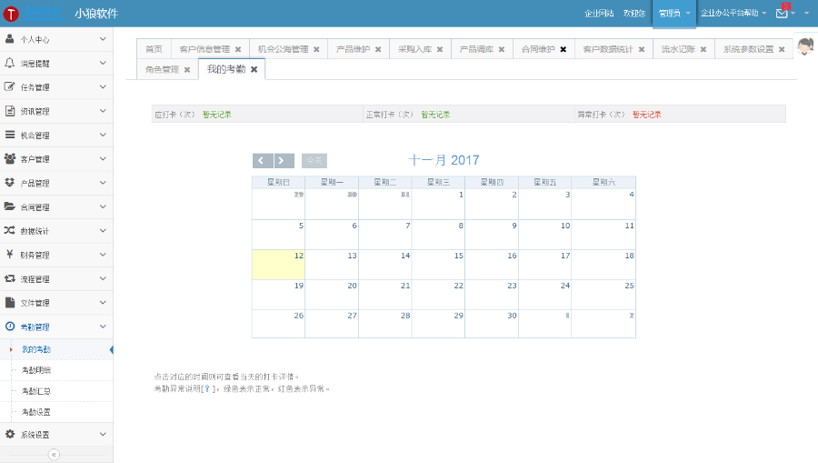Expand 任务管理 chevron

point(103,87)
